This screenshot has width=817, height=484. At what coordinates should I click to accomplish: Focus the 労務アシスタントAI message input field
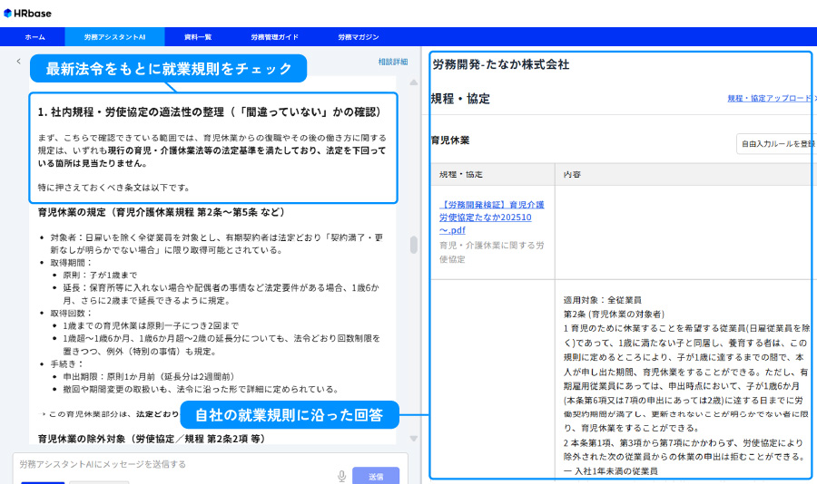click(172, 464)
